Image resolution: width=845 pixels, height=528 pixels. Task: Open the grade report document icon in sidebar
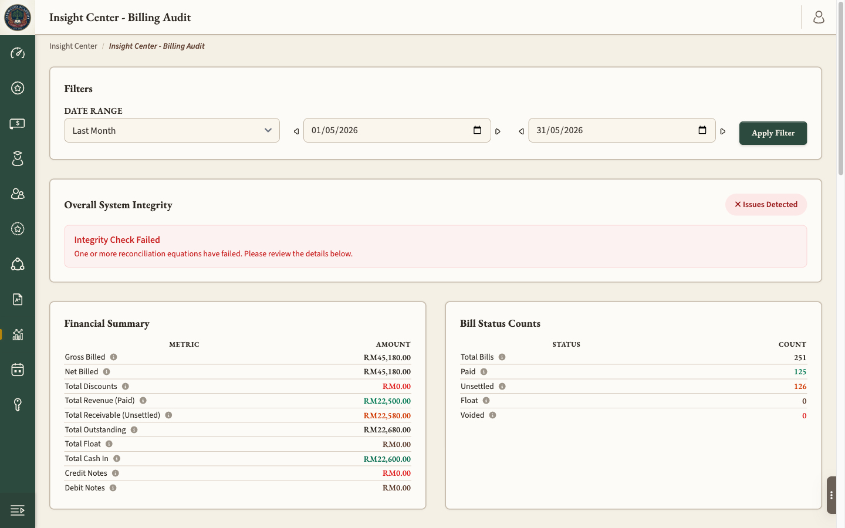[18, 299]
